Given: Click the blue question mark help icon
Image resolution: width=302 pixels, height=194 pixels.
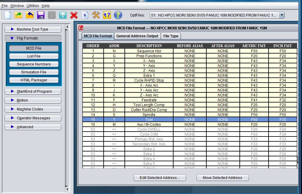Looking at the screenshot, I should point(118,15).
